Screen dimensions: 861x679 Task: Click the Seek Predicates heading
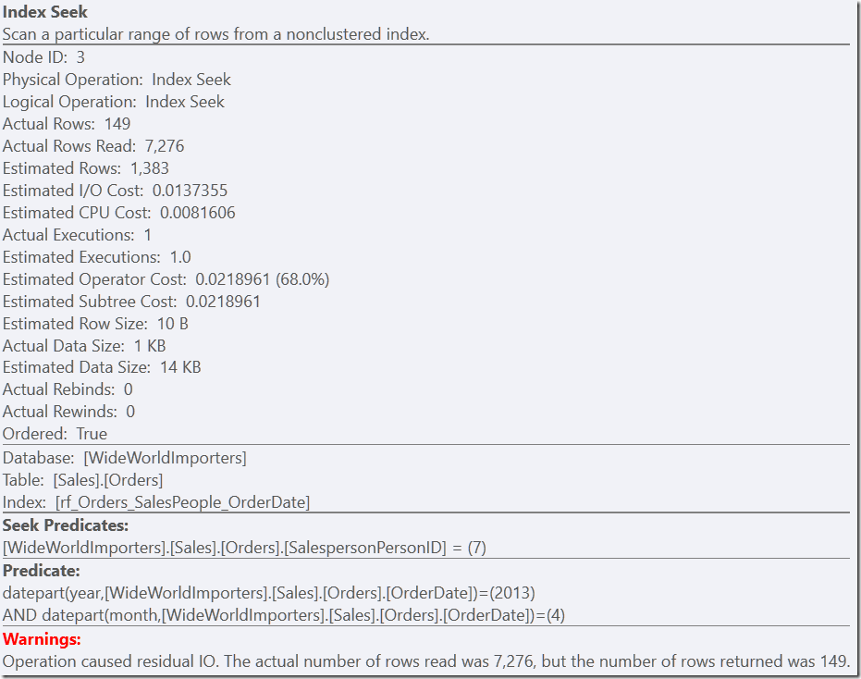click(66, 525)
